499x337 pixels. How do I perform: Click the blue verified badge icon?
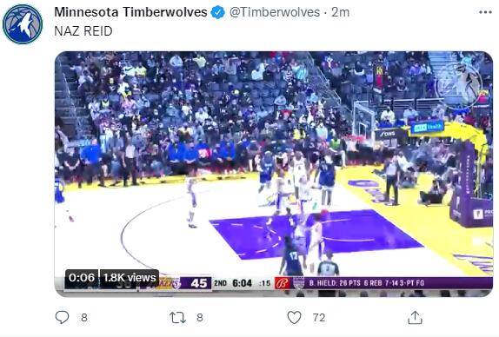[218, 13]
